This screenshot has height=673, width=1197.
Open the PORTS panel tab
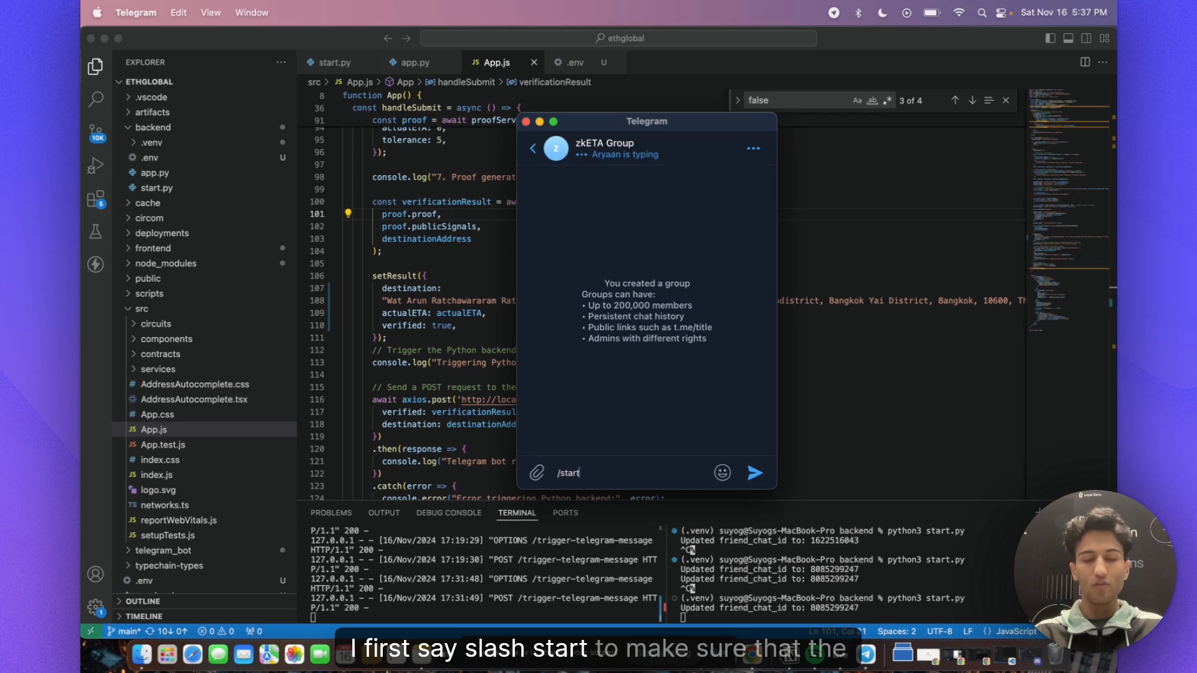pos(565,513)
